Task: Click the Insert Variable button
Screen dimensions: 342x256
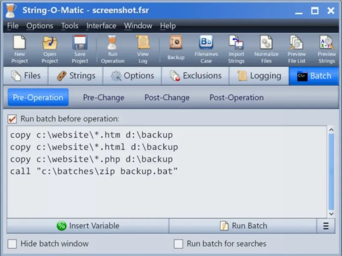Action: click(x=88, y=226)
